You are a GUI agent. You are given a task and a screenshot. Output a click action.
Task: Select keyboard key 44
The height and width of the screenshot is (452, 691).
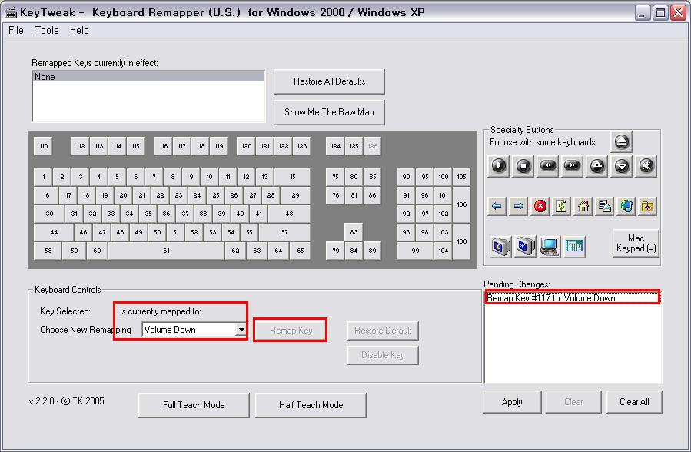click(54, 232)
